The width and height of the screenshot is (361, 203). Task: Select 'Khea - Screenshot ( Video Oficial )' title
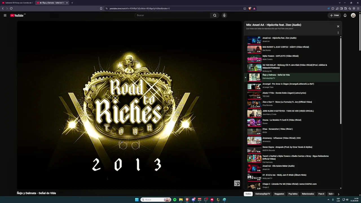(x=278, y=129)
